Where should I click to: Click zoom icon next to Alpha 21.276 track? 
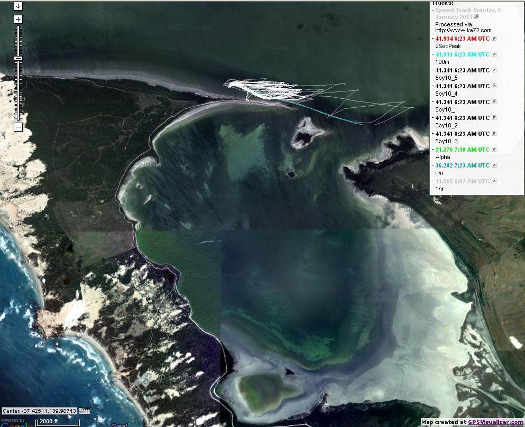coord(494,150)
